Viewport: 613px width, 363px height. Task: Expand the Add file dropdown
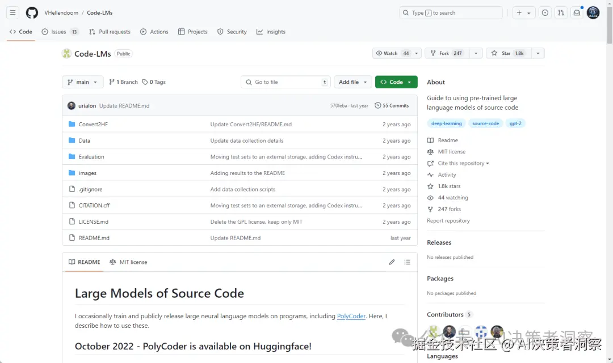tap(352, 82)
